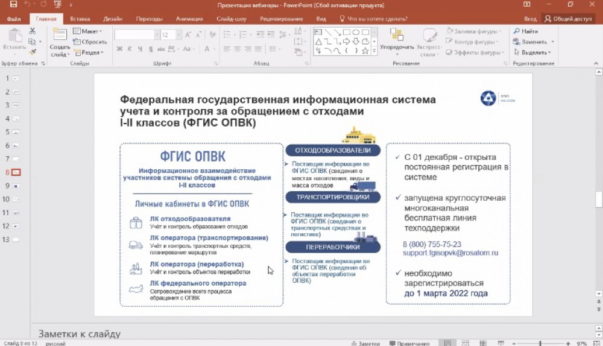
Task: Toggle bold Ж formatting
Action: pyautogui.click(x=119, y=49)
